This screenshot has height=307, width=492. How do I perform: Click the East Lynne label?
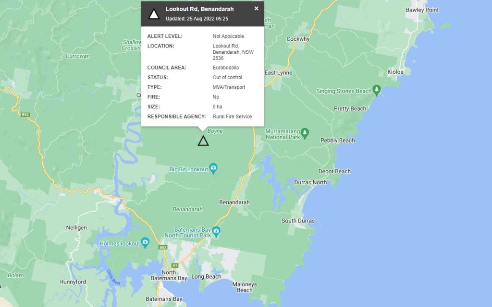point(278,73)
